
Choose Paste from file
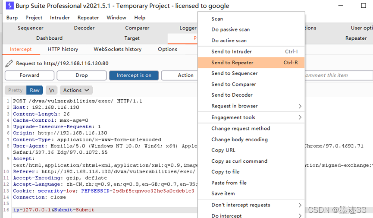pos(251,183)
